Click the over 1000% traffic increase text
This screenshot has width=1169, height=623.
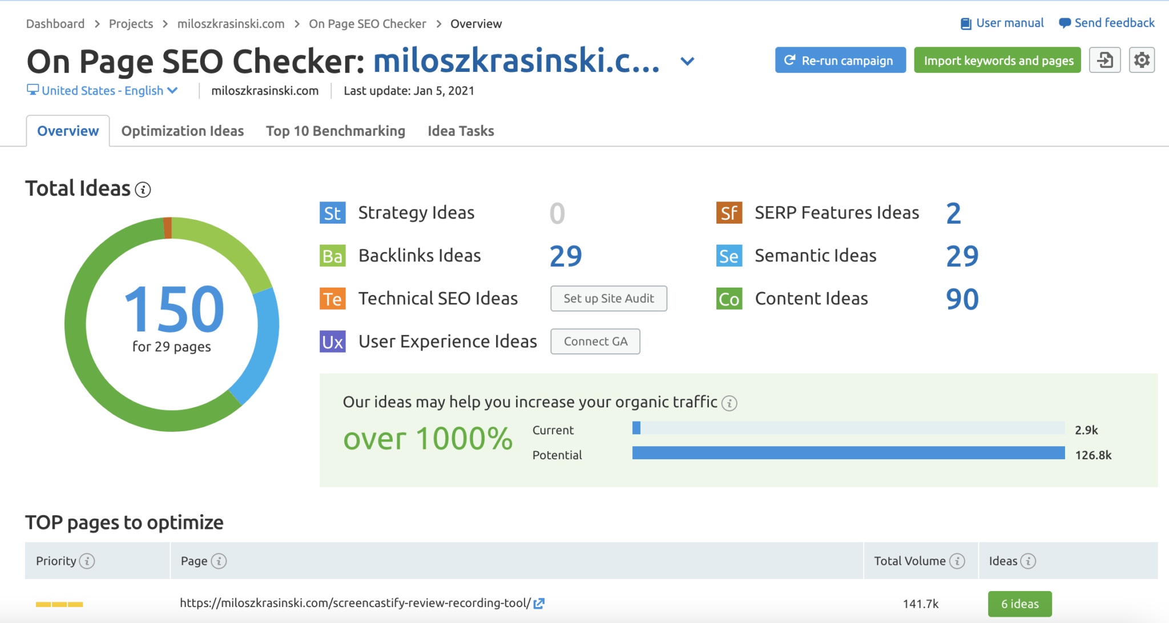(428, 439)
